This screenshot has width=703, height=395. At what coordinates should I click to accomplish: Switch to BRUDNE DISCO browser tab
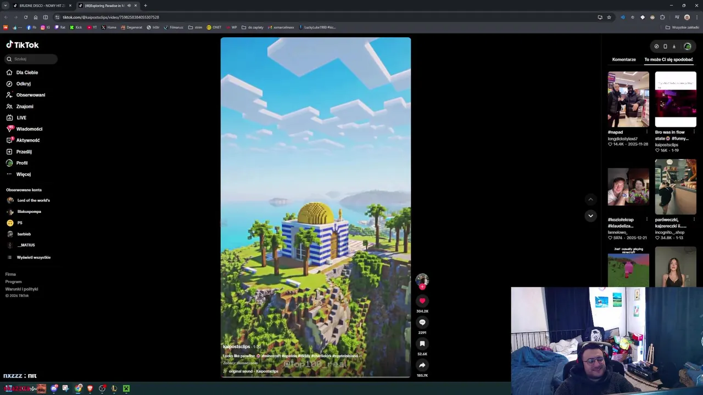pos(42,5)
